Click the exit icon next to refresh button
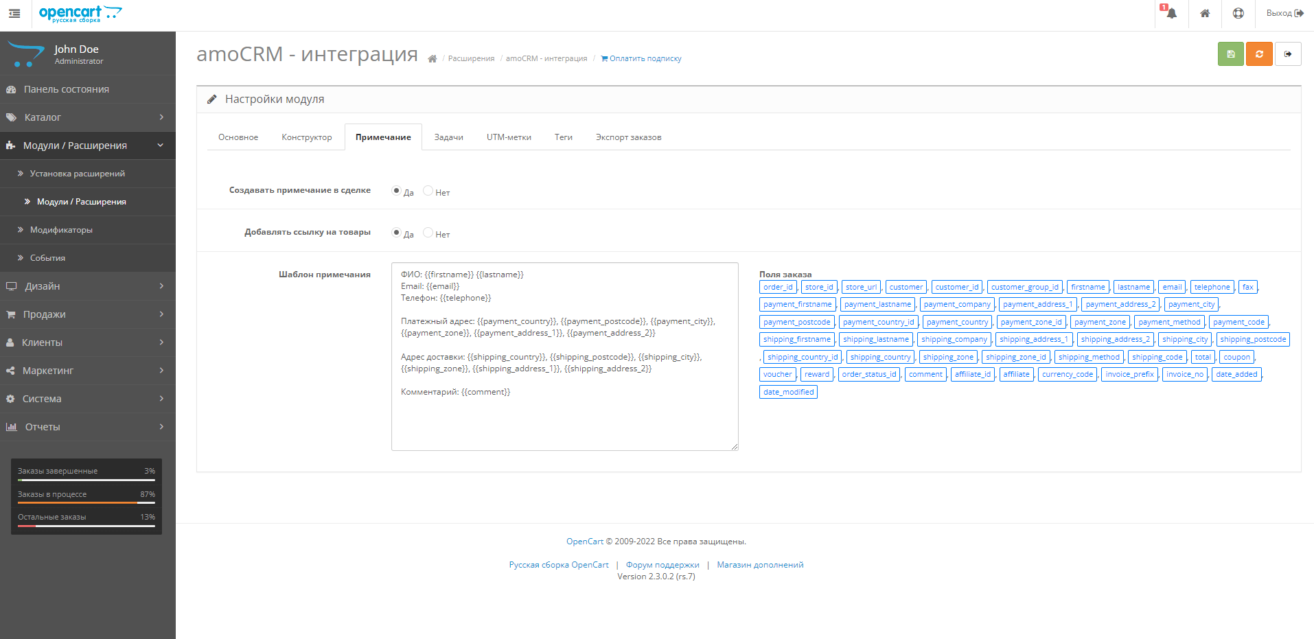1314x639 pixels. pos(1289,54)
